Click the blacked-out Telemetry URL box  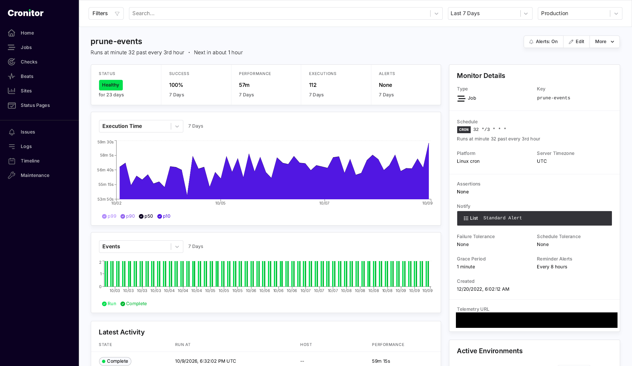(x=537, y=320)
